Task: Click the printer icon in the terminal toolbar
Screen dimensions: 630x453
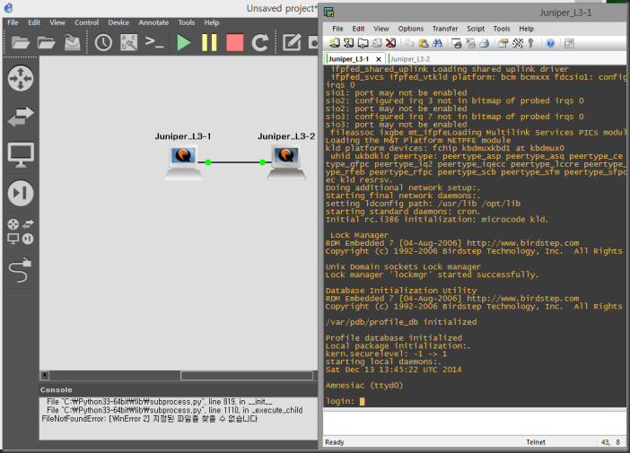Action: [485, 43]
